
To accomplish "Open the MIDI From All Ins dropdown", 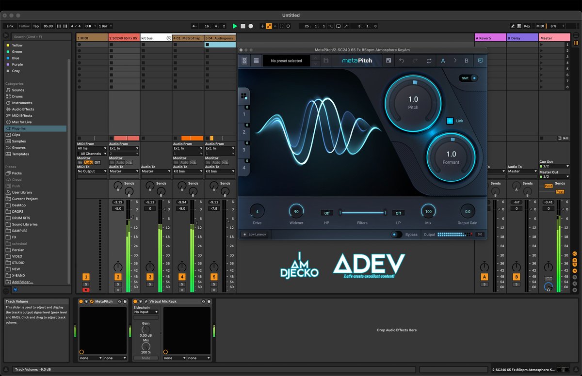I will (x=92, y=148).
